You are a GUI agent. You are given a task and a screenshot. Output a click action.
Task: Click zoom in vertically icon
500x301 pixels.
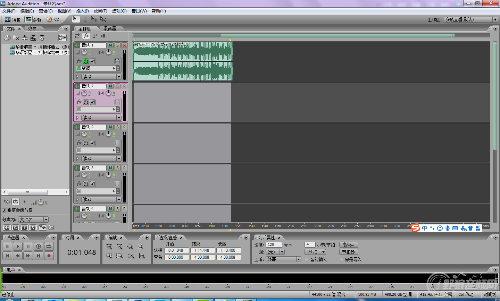point(131,256)
